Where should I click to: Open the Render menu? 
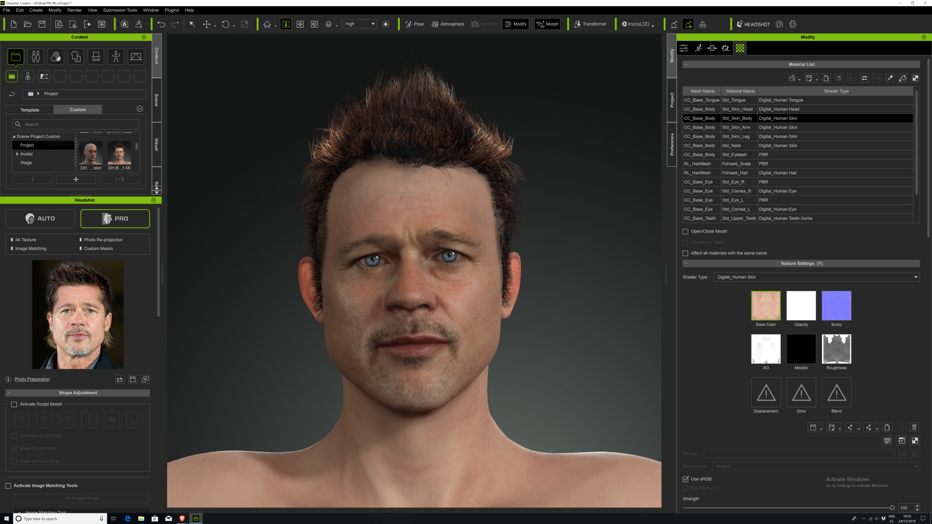[x=75, y=10]
